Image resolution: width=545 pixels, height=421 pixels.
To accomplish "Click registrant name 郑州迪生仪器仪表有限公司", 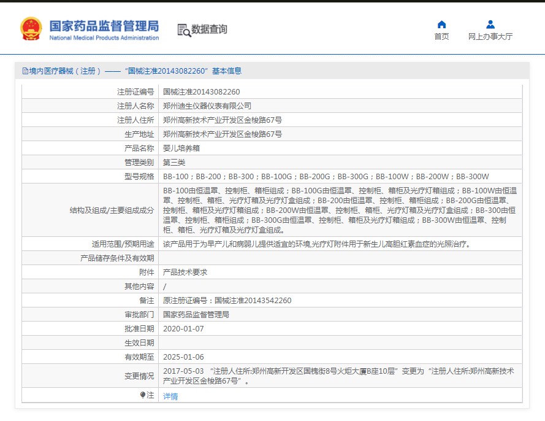I will [207, 106].
